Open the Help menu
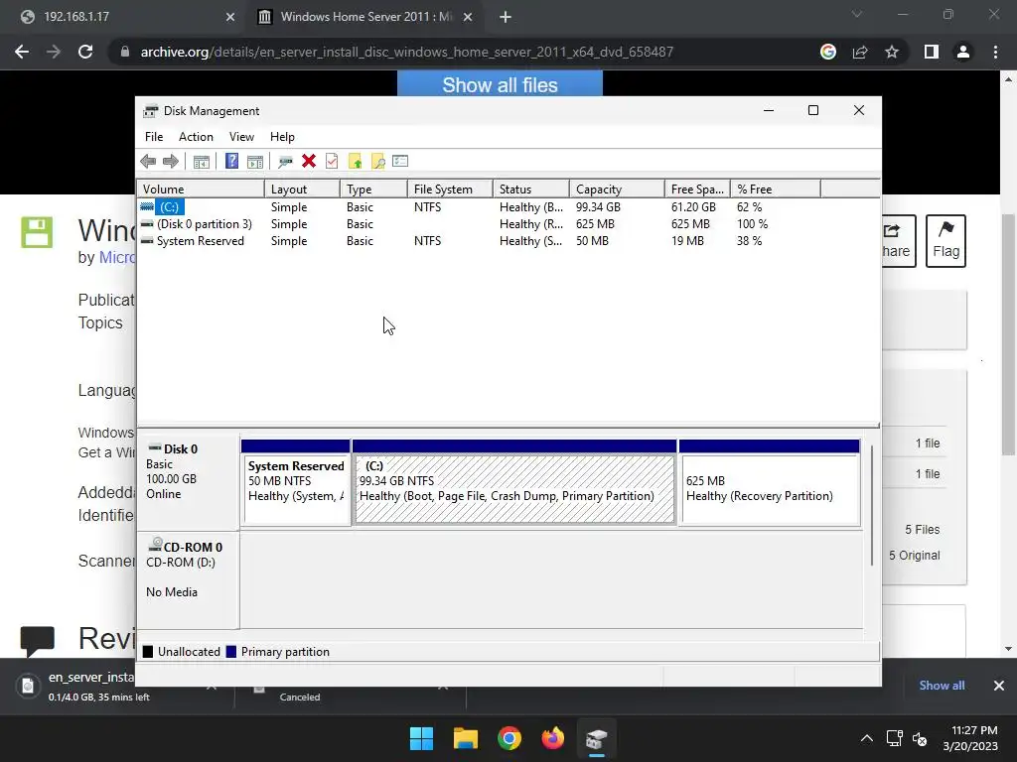 pyautogui.click(x=282, y=137)
